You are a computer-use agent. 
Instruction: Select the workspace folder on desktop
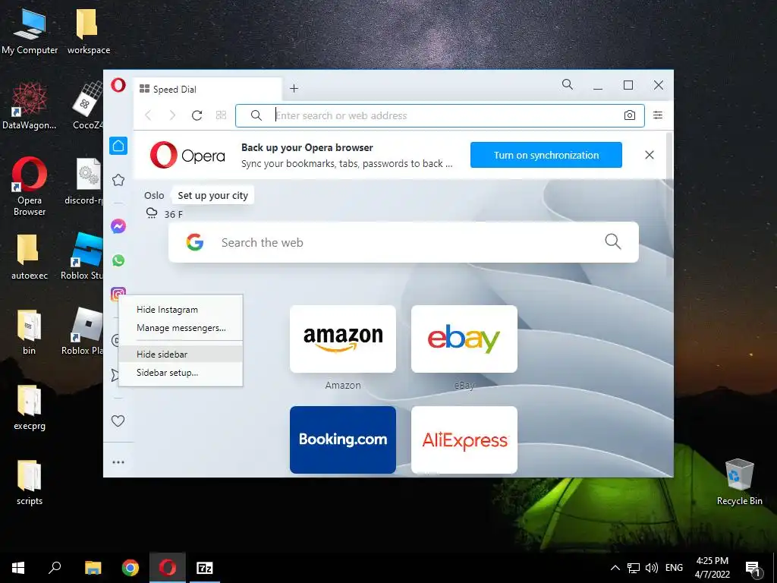coord(89,31)
